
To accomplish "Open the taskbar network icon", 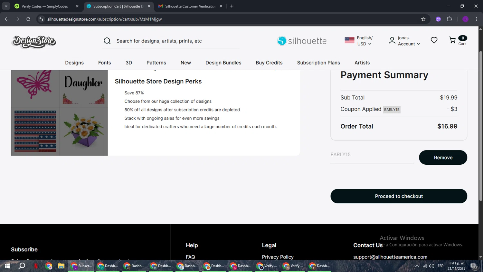I will click(425, 266).
